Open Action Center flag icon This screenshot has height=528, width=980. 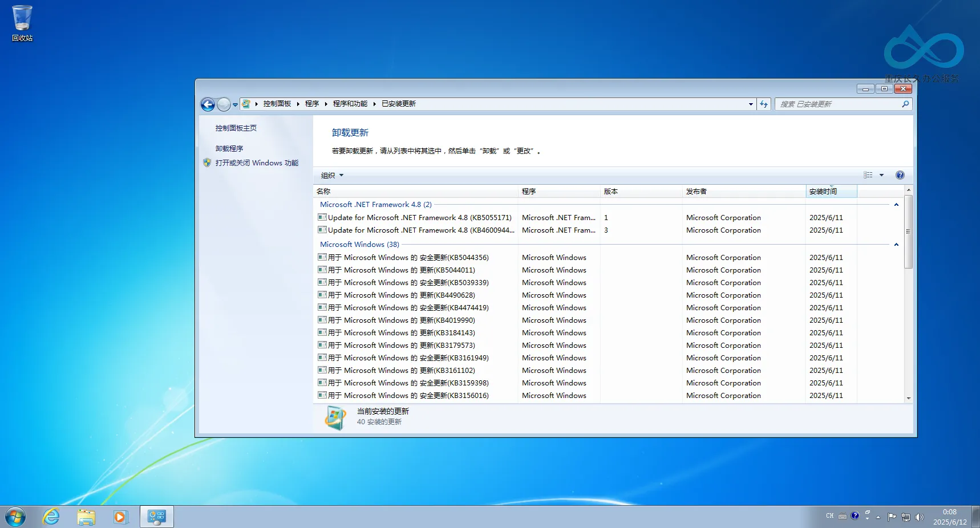point(892,517)
